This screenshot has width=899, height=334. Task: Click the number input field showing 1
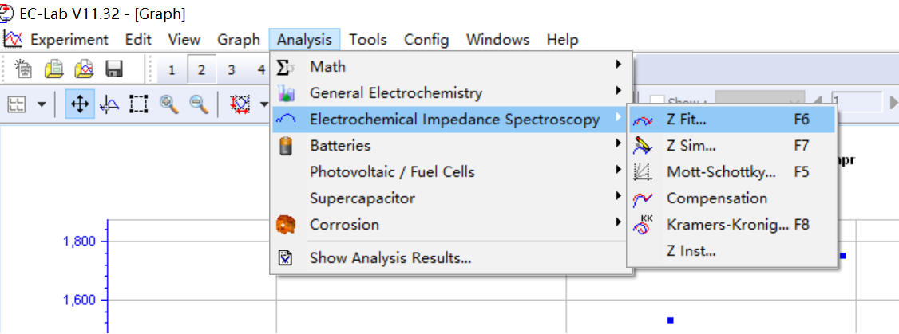[854, 102]
